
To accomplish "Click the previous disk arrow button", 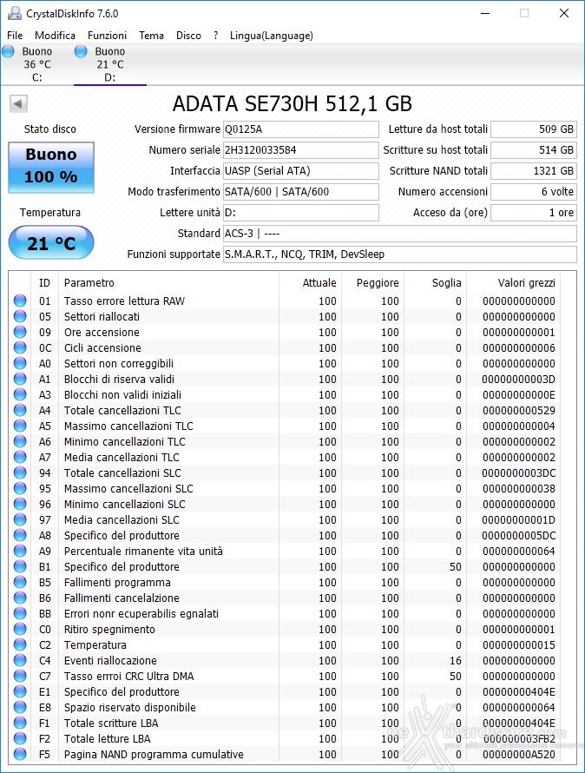I will click(x=18, y=103).
